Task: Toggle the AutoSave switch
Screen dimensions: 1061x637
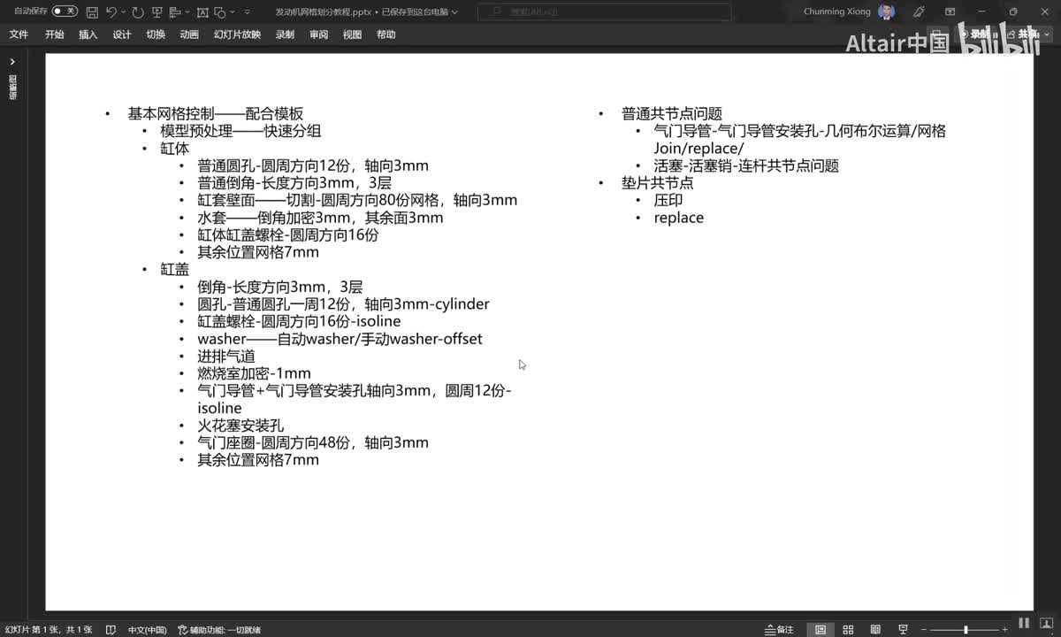Action: pyautogui.click(x=65, y=12)
